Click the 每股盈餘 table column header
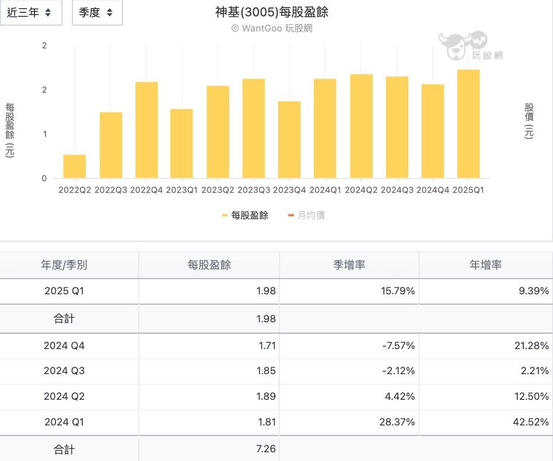This screenshot has width=553, height=461. 209,265
